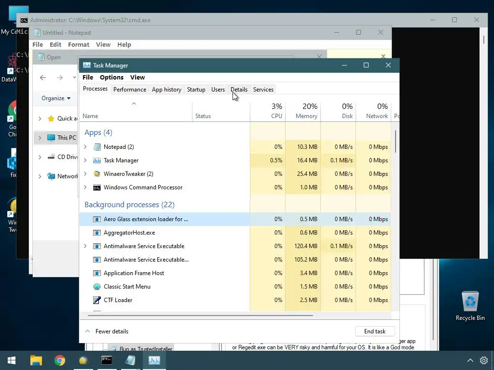Click the Network icon in Open dialog
The width and height of the screenshot is (494, 370).
click(51, 176)
